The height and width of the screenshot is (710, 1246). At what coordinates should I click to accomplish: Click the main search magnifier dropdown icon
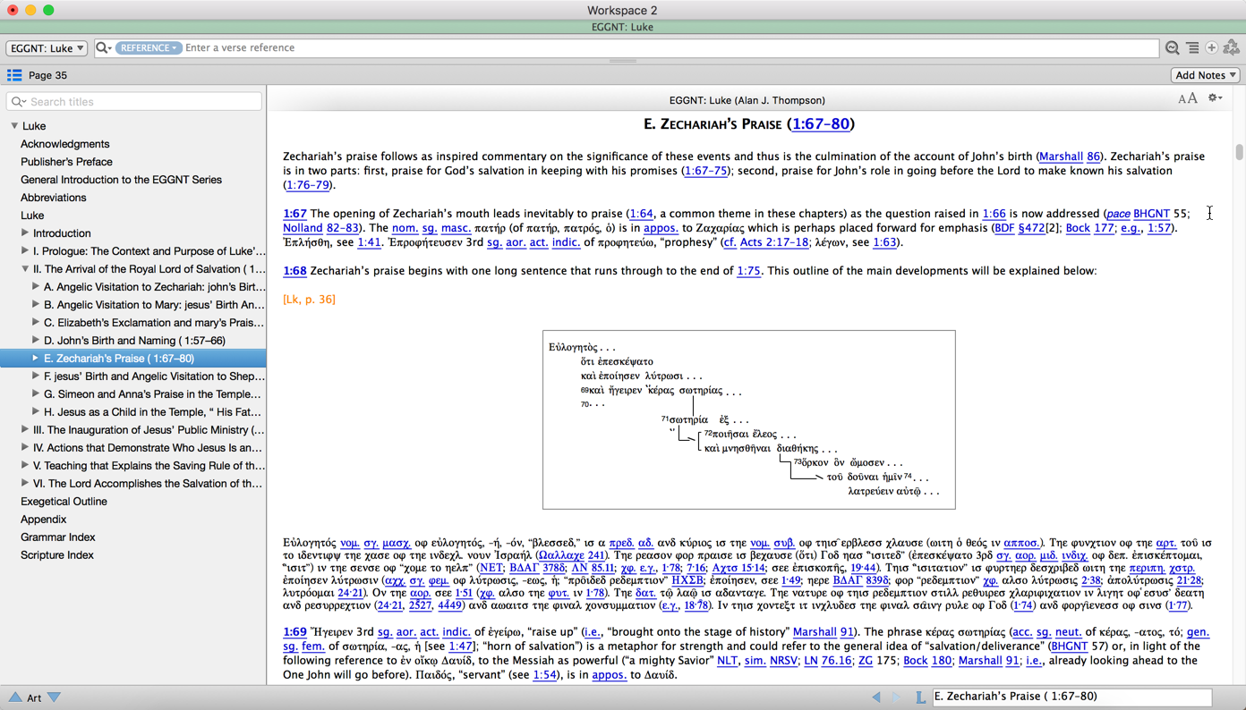104,48
